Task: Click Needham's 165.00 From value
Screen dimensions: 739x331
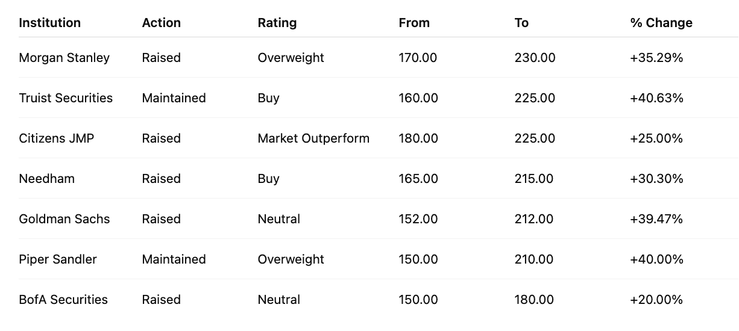Action: 418,179
